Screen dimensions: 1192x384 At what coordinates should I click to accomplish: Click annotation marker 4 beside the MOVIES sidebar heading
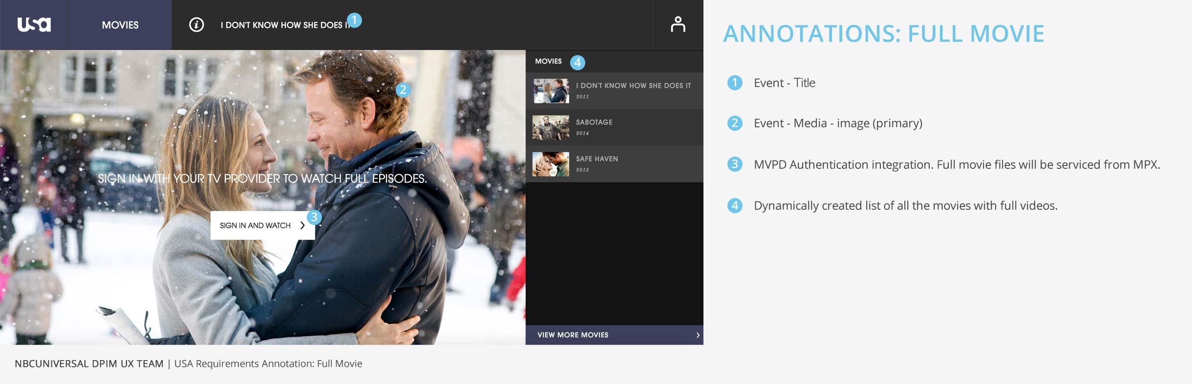click(x=577, y=62)
